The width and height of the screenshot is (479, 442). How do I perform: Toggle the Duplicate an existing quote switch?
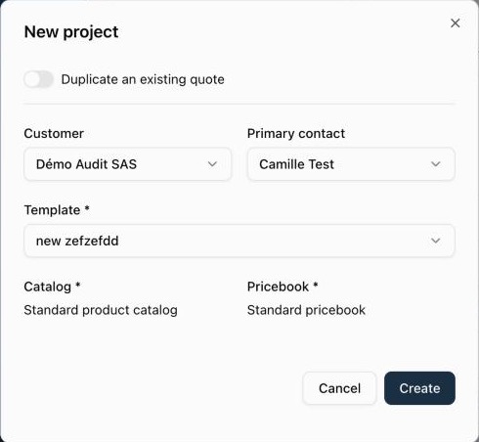click(x=38, y=79)
